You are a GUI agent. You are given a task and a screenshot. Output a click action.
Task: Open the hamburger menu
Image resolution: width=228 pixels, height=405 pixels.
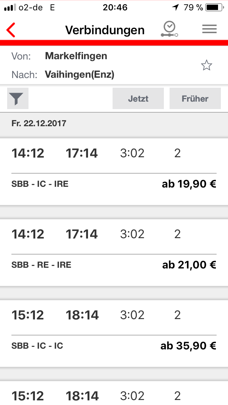tap(209, 30)
